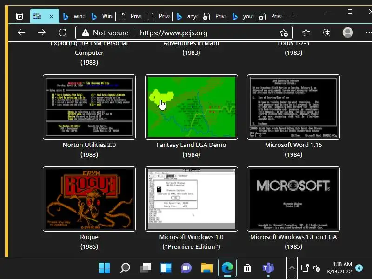Click the 'Fantasy Land EGA Demo' title link

(x=192, y=145)
